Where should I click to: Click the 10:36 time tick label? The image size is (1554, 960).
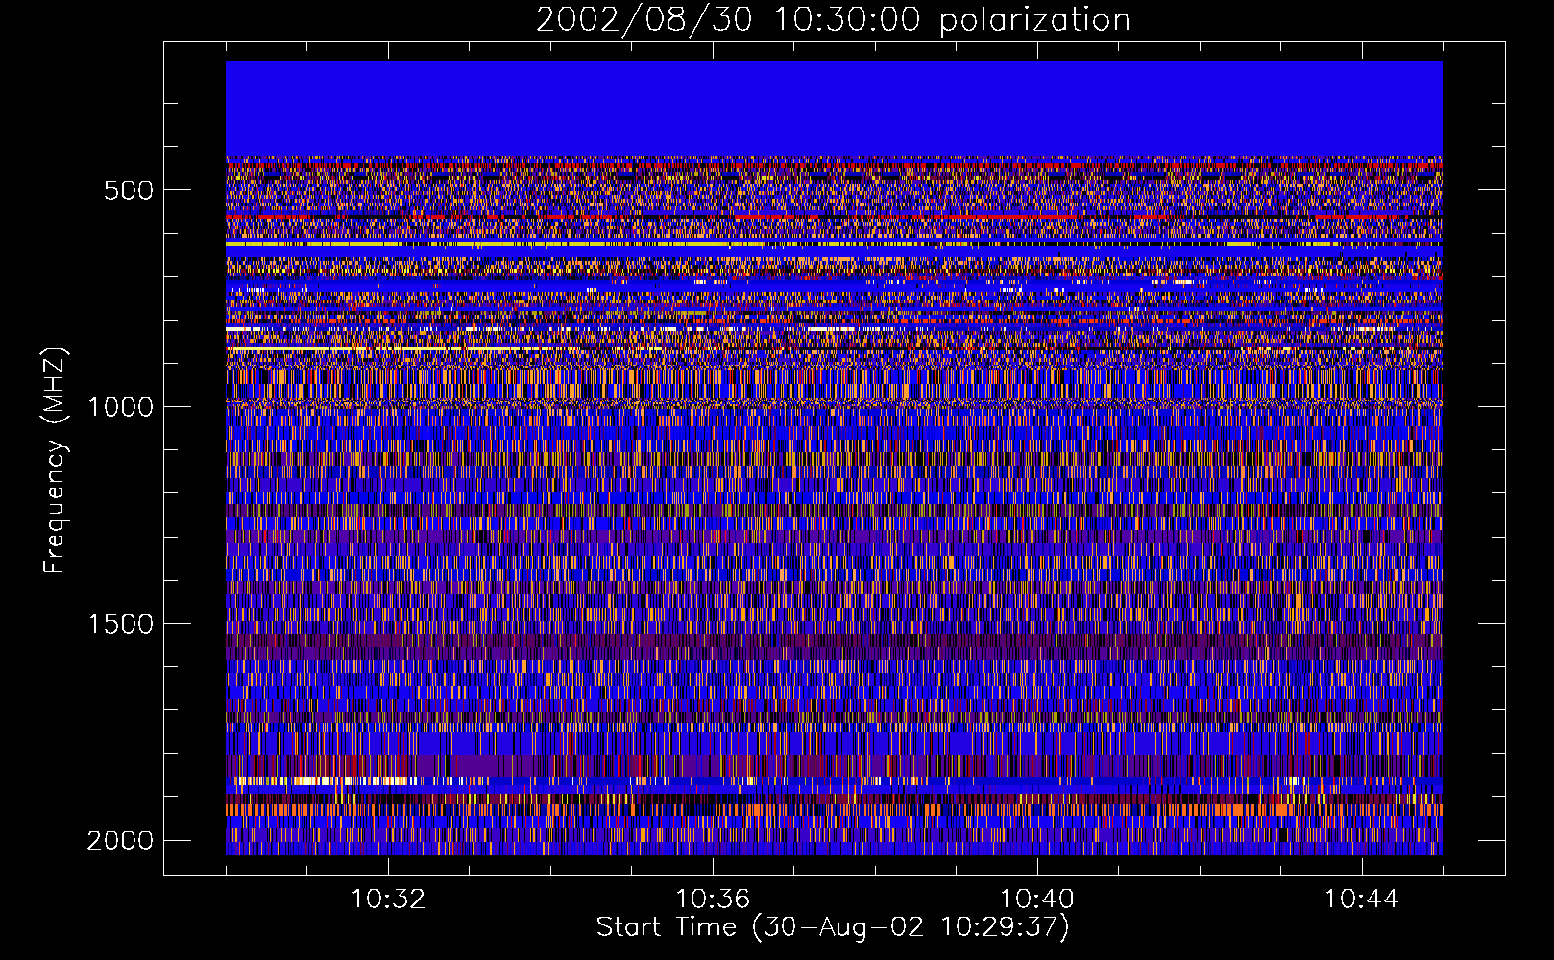[713, 900]
